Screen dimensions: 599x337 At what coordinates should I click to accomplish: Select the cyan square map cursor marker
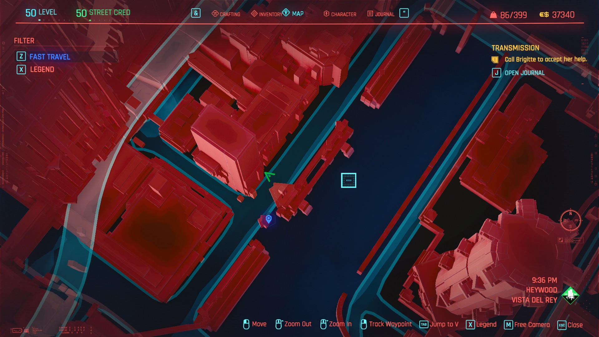[348, 180]
